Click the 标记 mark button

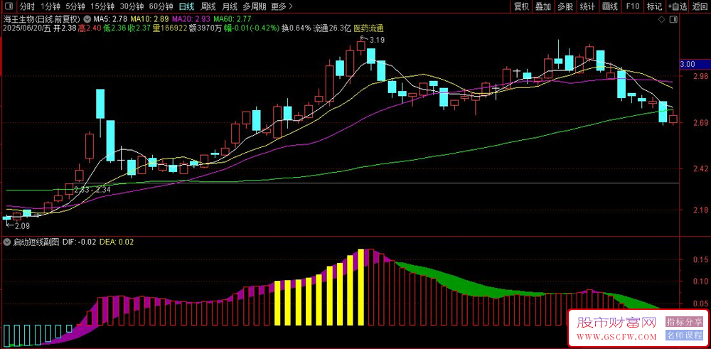[654, 6]
